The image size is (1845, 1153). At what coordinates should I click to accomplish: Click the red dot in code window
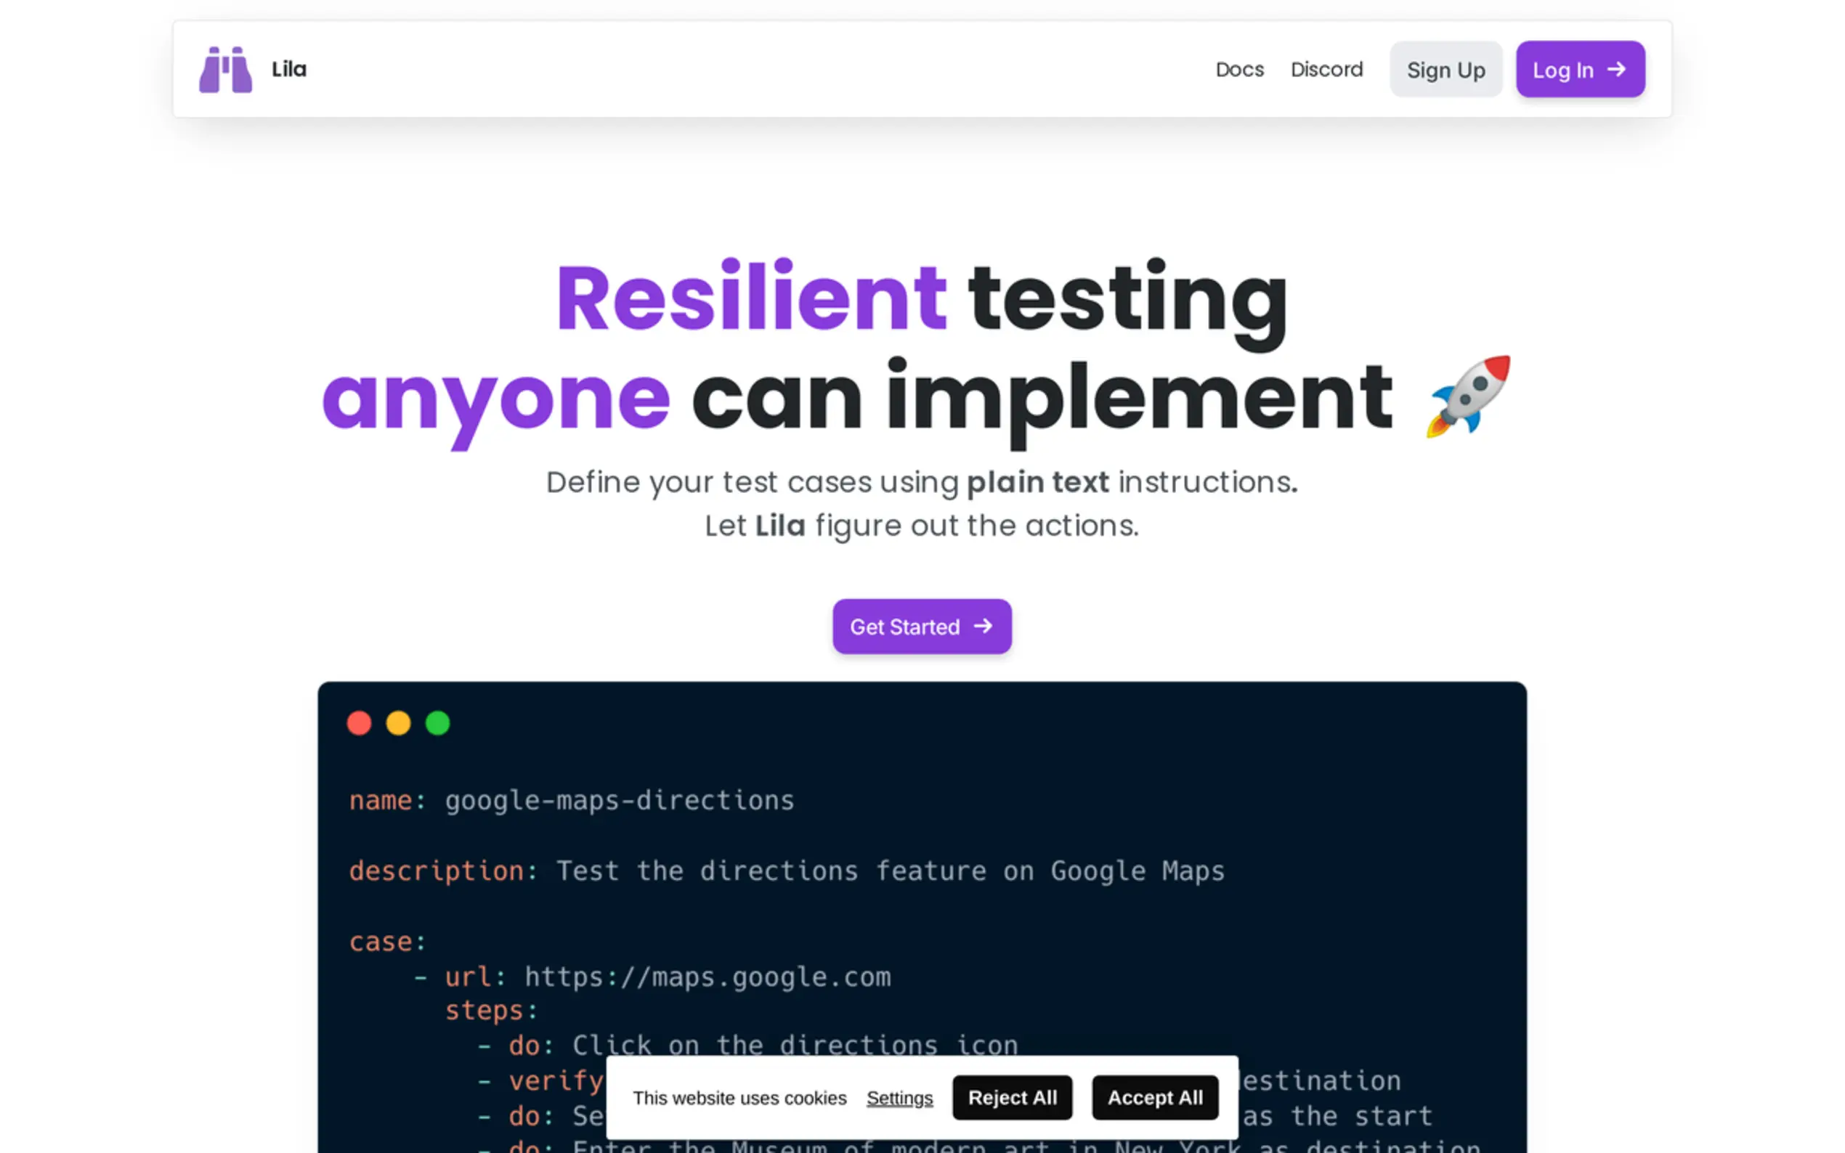360,723
